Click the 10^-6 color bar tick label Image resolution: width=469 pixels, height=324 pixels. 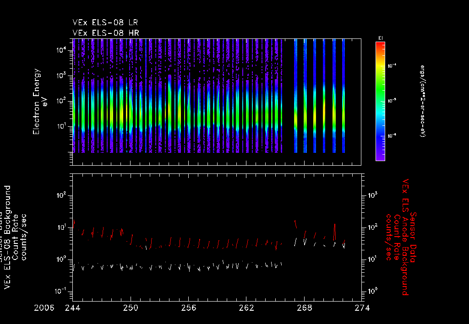tap(392, 136)
